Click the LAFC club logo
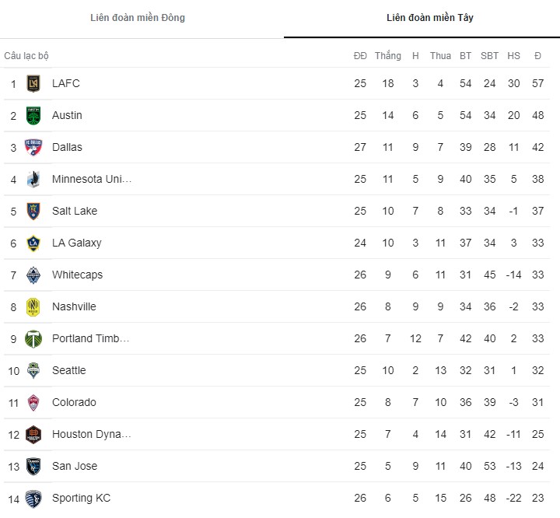Image resolution: width=560 pixels, height=518 pixels. click(33, 84)
